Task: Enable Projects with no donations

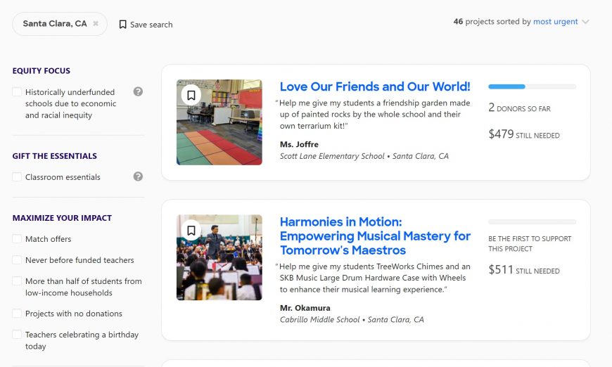Action: coord(17,313)
